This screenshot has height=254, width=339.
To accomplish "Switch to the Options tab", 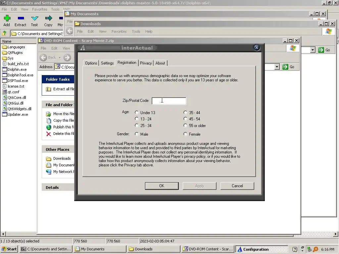I will (x=91, y=63).
